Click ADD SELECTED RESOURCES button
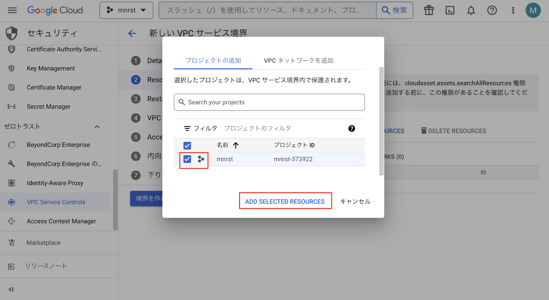The image size is (549, 300). 285,201
